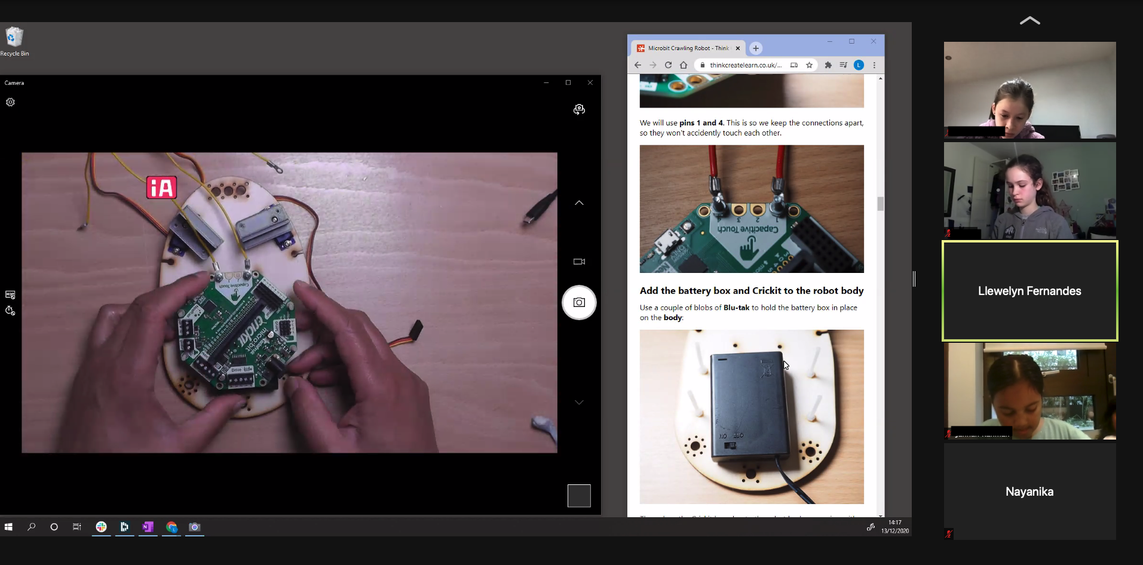Screen dimensions: 1143x565
Task: Switch to video recording mode
Action: (579, 262)
